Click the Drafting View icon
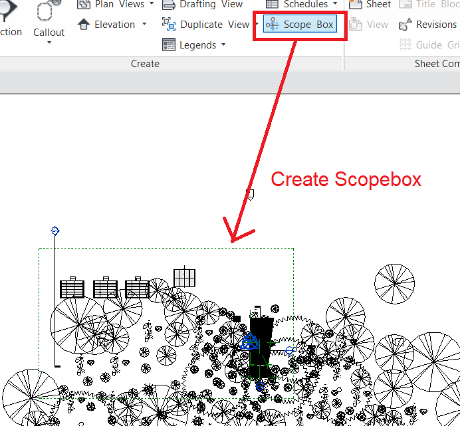The width and height of the screenshot is (460, 426). (169, 4)
